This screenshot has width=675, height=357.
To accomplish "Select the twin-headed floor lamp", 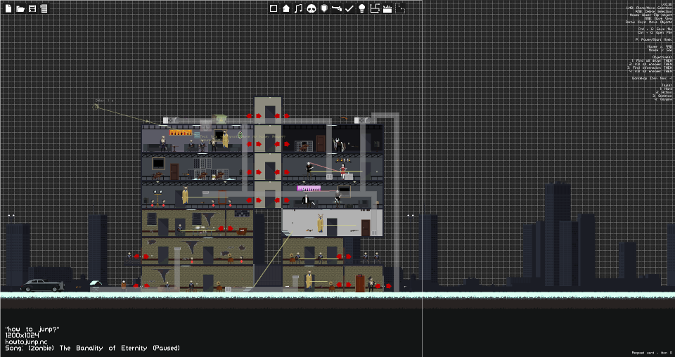I will [x=158, y=197].
